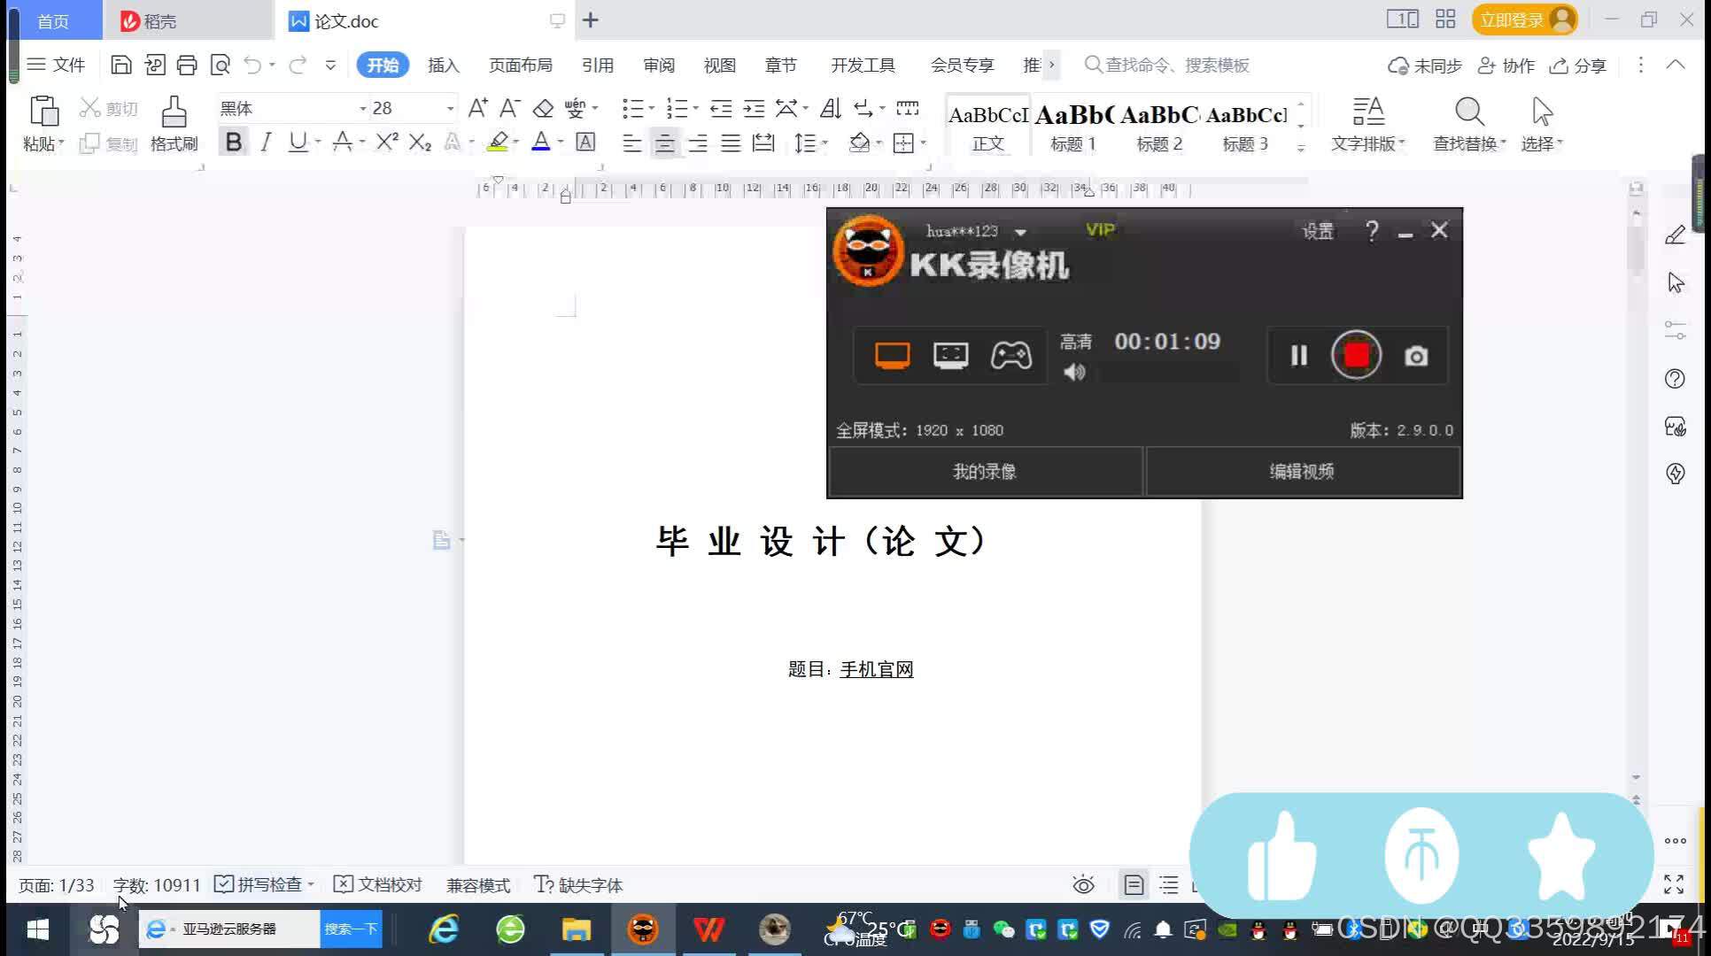Open the font color swatch
This screenshot has height=956, width=1711.
(541, 142)
